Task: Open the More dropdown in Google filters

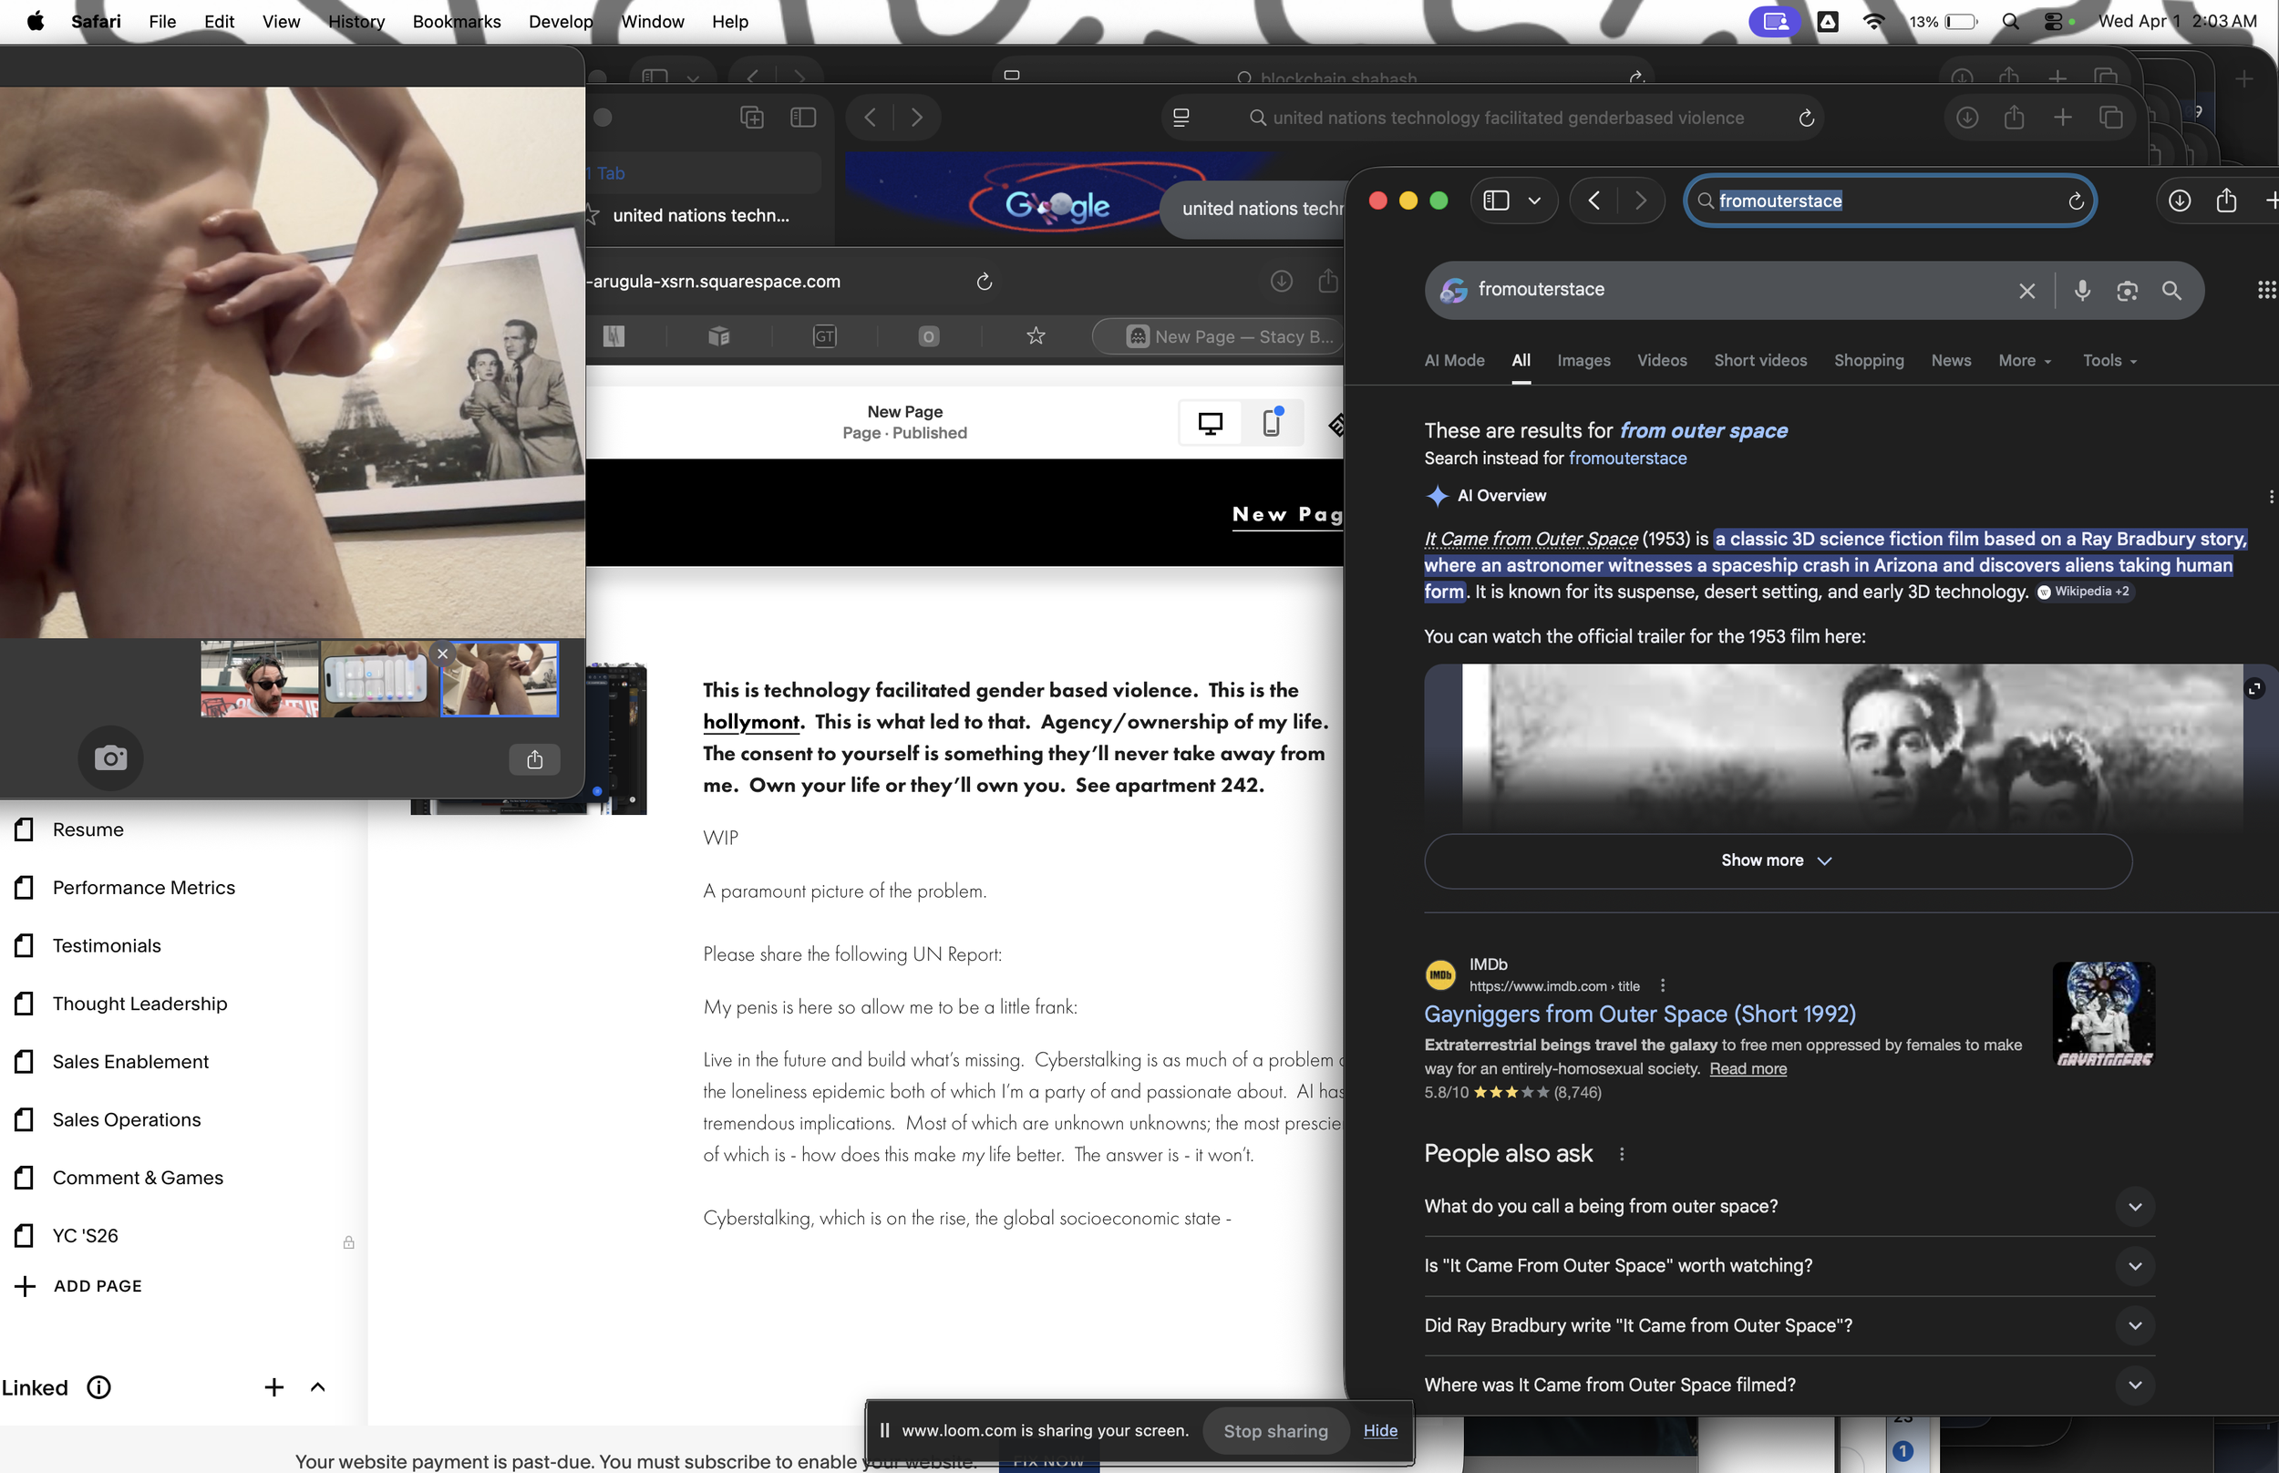Action: [2024, 361]
